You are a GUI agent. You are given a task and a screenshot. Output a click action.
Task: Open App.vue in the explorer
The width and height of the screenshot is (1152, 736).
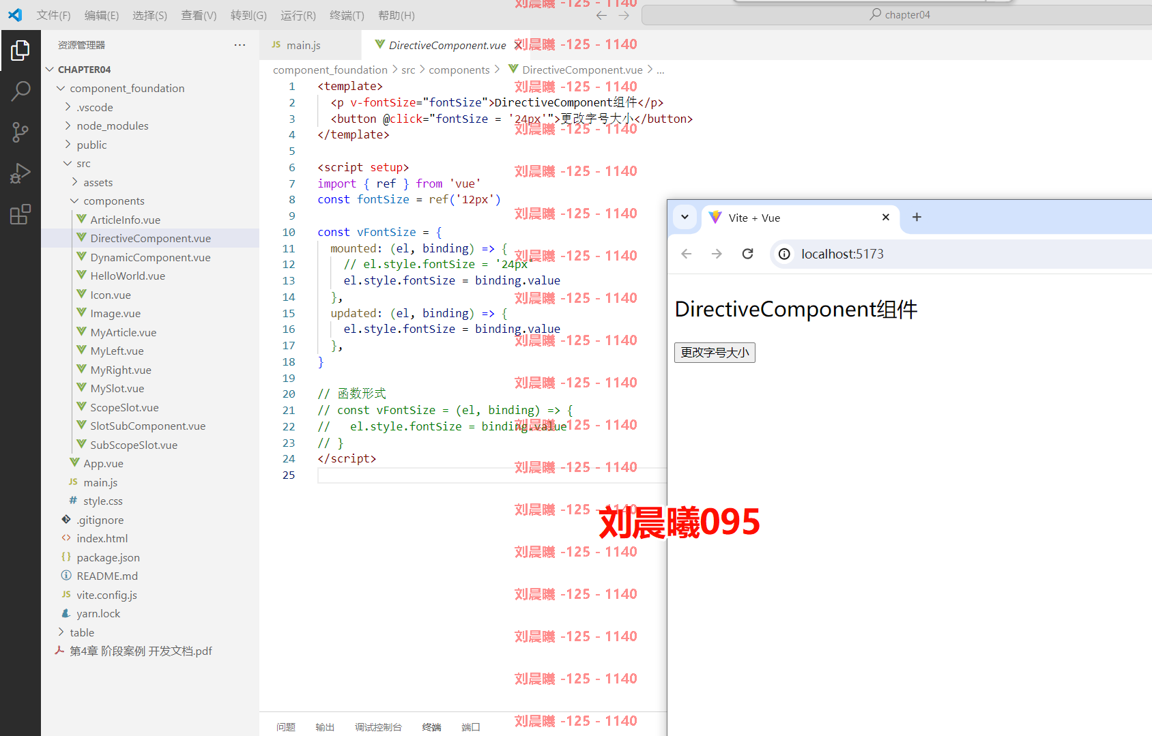coord(150,463)
